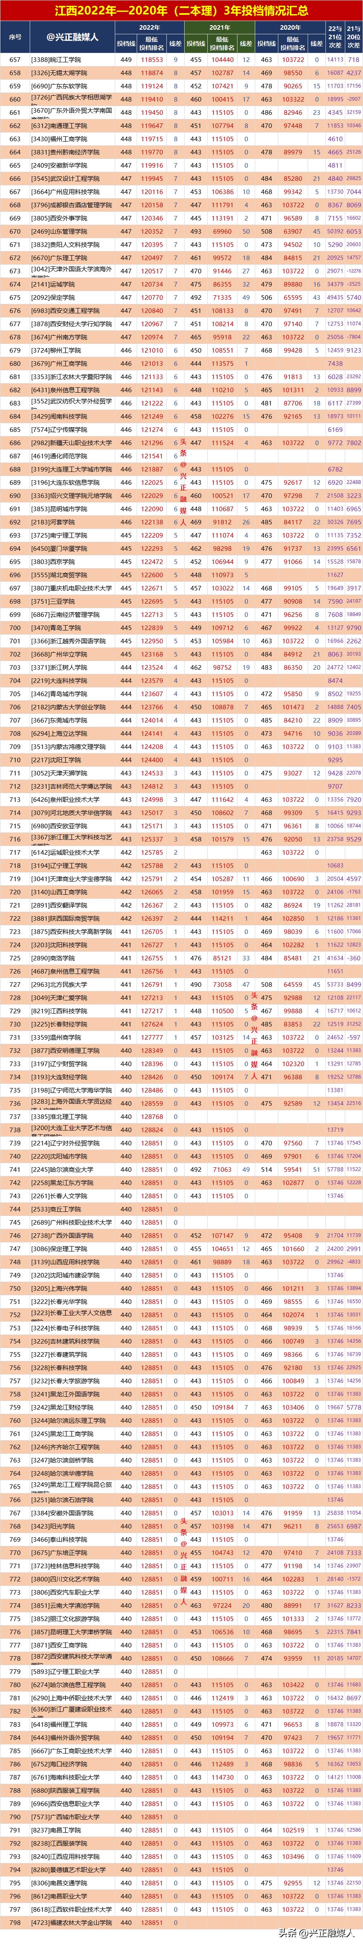This screenshot has height=1946, width=363.
Task: Click the 21与20位次差 column header
Action: pyautogui.click(x=353, y=37)
